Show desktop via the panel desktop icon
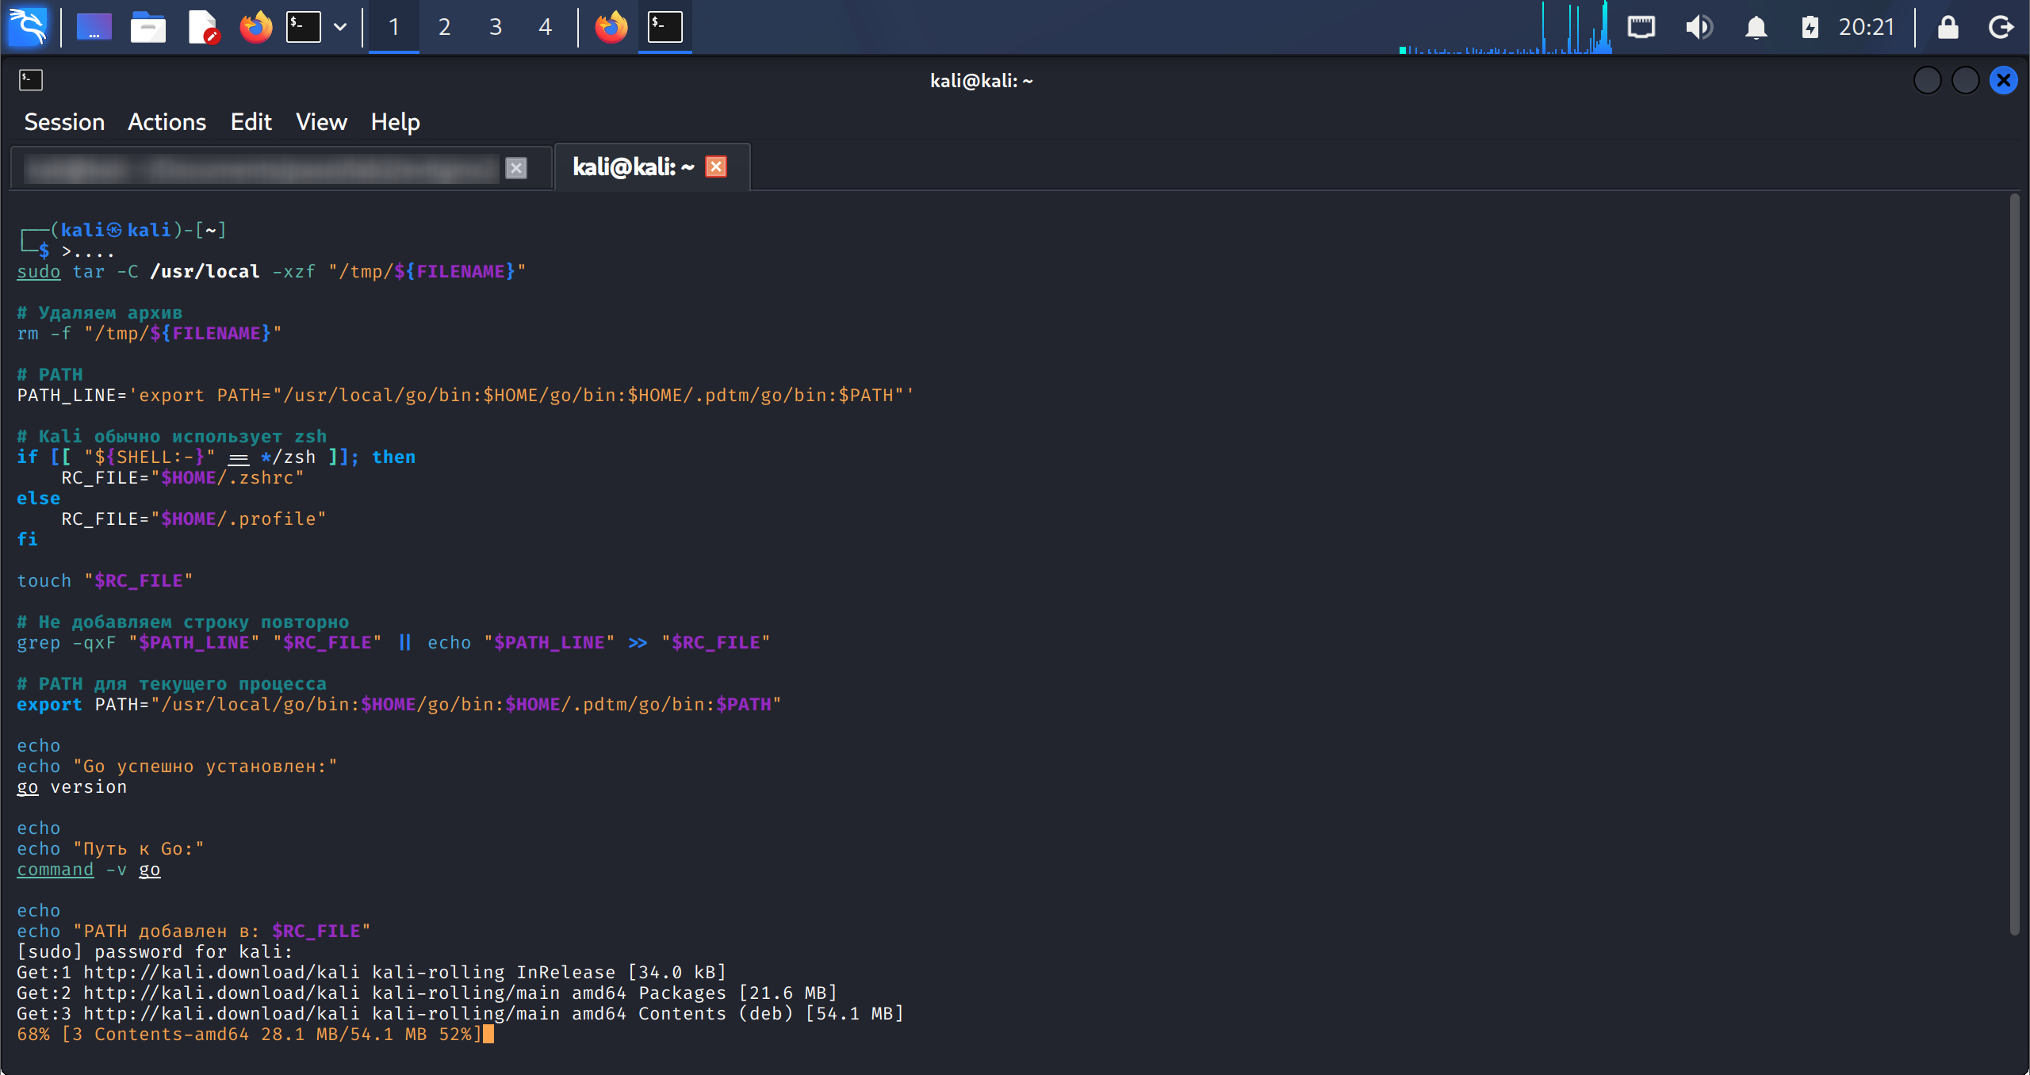The image size is (2030, 1075). click(94, 27)
